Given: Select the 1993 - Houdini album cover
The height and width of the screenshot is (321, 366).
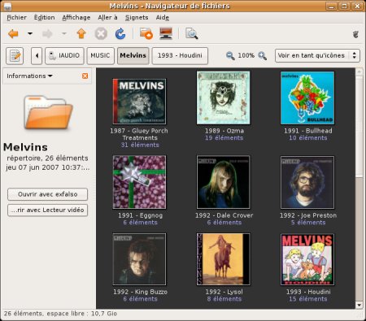Looking at the screenshot, I should tap(307, 259).
